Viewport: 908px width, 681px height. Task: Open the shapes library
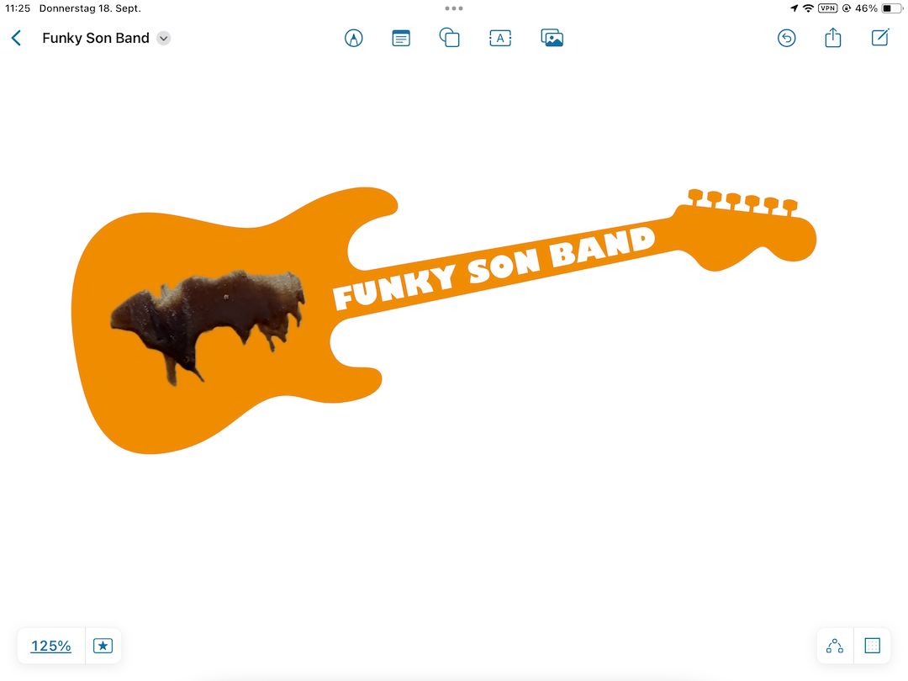pos(450,38)
